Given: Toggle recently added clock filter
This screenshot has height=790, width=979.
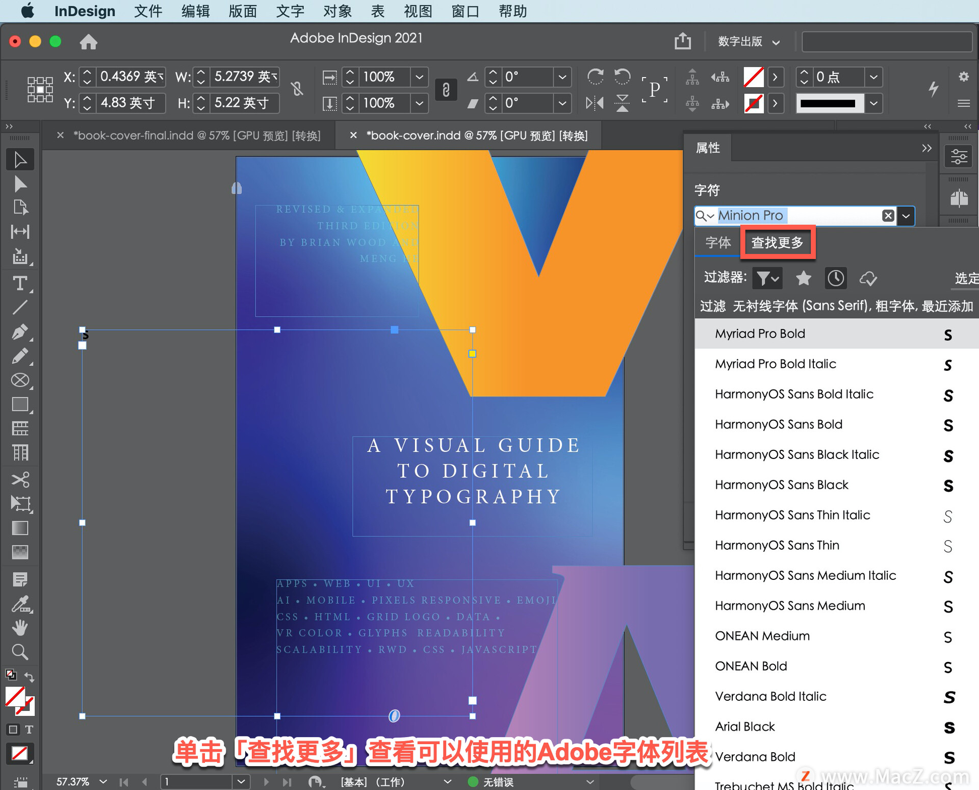Looking at the screenshot, I should click(x=836, y=278).
